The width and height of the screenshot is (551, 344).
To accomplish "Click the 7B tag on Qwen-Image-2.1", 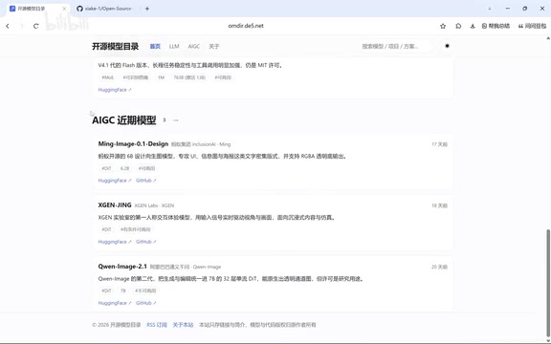I will tap(123, 290).
